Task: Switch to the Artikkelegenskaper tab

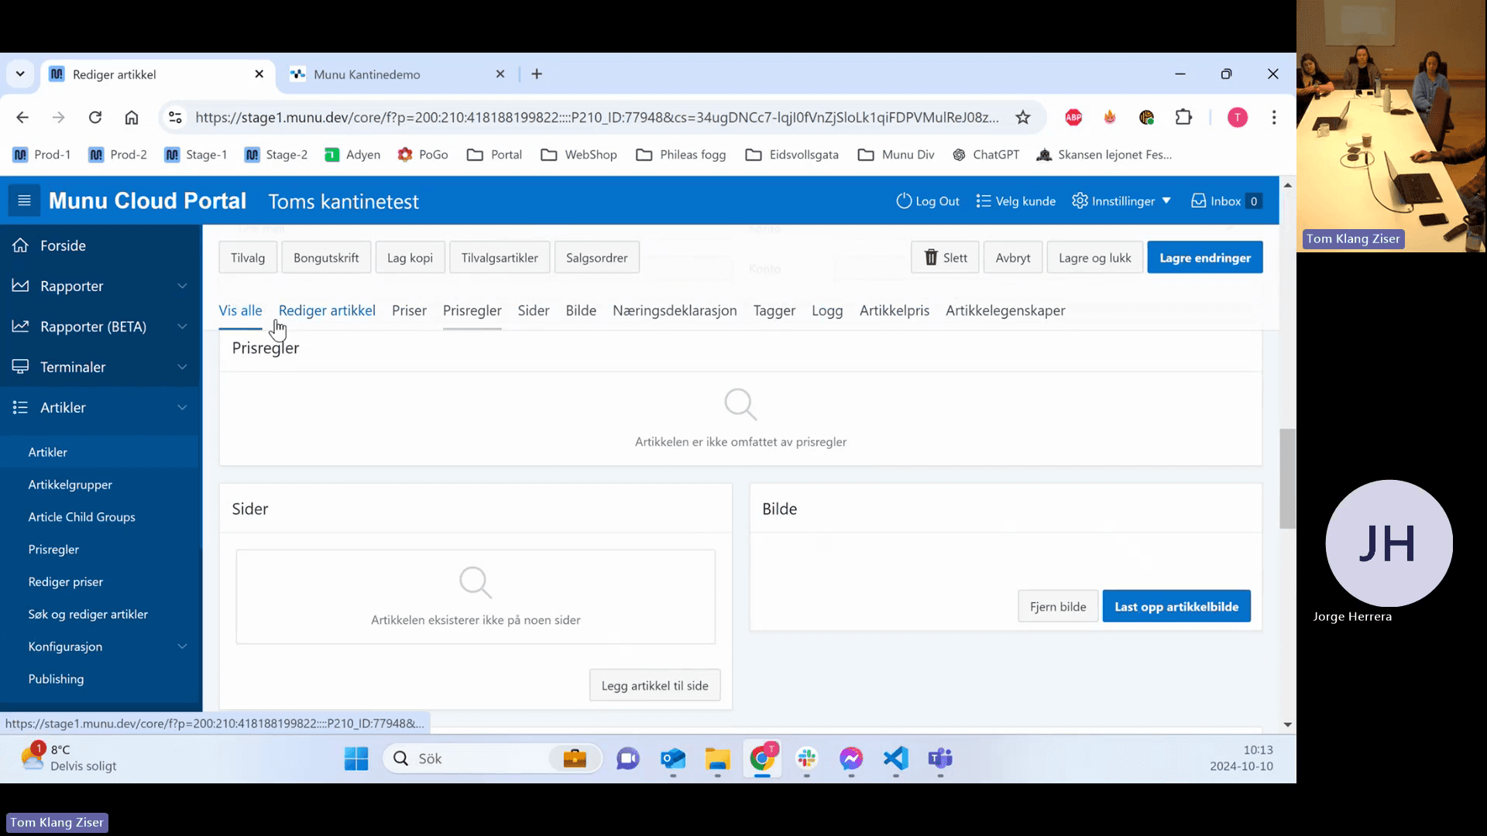Action: pos(1005,310)
